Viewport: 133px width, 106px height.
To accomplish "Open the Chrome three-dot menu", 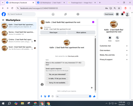I will (x=130, y=8).
